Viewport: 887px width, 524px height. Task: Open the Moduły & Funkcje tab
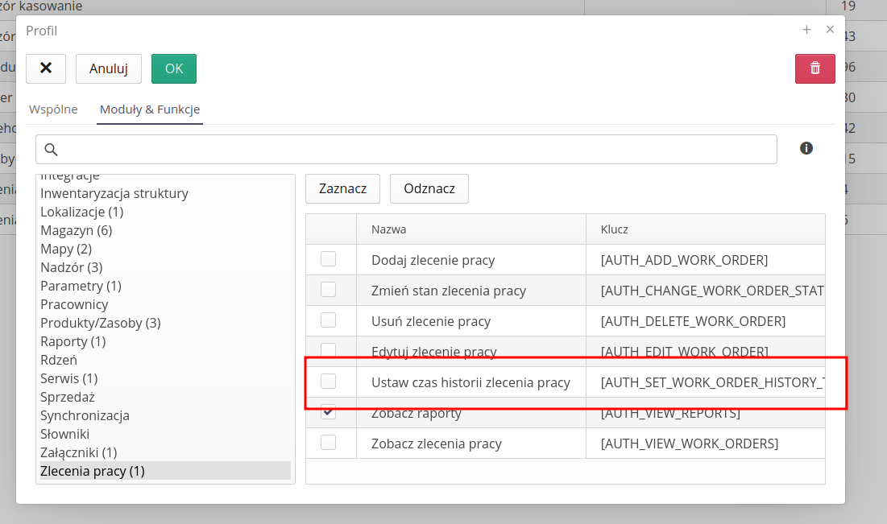(x=150, y=109)
